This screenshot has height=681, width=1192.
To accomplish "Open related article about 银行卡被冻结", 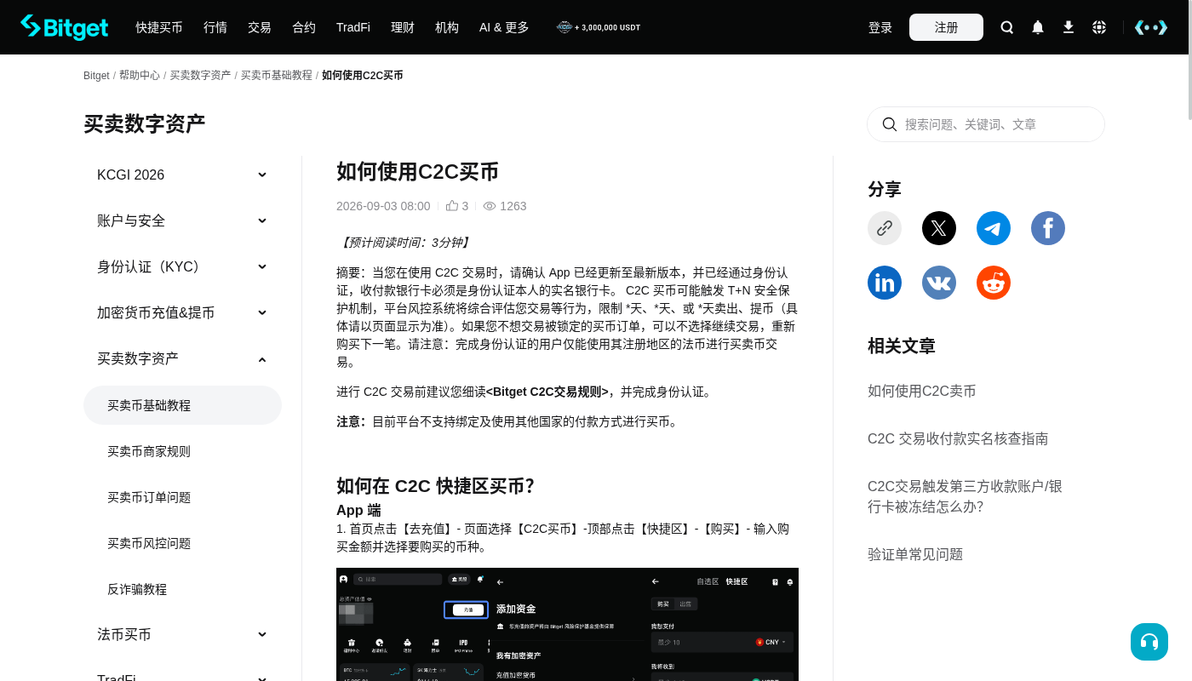I will pos(966,496).
